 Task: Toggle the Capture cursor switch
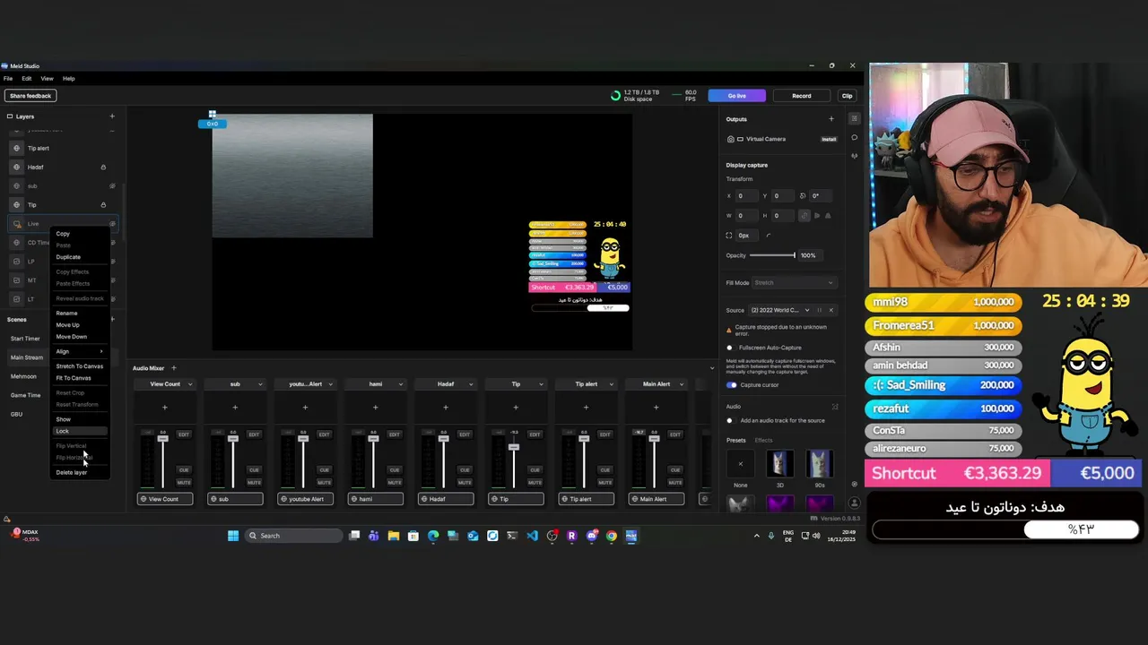(732, 385)
